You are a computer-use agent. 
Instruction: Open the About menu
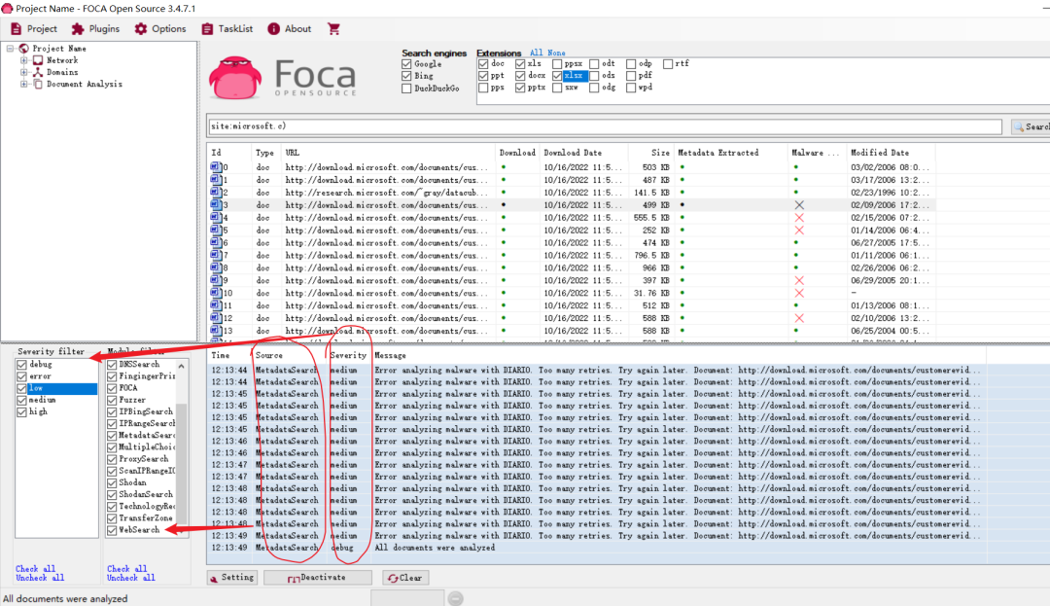[290, 29]
